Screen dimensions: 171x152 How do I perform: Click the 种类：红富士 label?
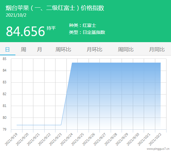[x=82, y=26]
